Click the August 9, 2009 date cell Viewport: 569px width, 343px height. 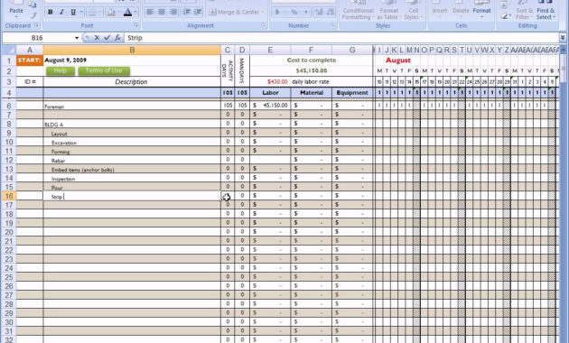click(x=132, y=60)
